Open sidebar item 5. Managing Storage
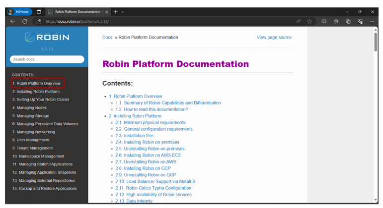This screenshot has width=383, height=208. [30, 116]
